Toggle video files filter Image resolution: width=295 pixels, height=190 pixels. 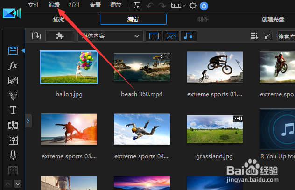point(154,36)
